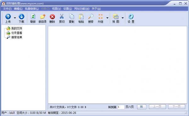Click the Download (下载) arrow icon
Viewport: 189px width, 116px height.
pyautogui.click(x=21, y=17)
